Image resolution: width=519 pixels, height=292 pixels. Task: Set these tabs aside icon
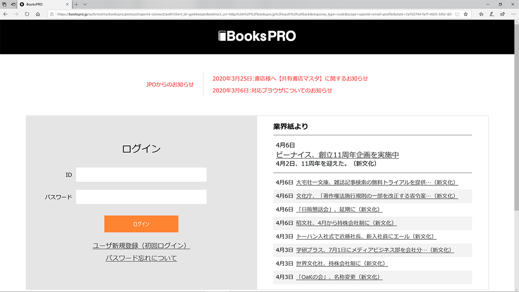pyautogui.click(x=13, y=4)
